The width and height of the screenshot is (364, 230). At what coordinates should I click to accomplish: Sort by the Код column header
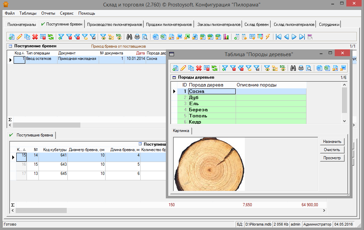tap(18, 53)
